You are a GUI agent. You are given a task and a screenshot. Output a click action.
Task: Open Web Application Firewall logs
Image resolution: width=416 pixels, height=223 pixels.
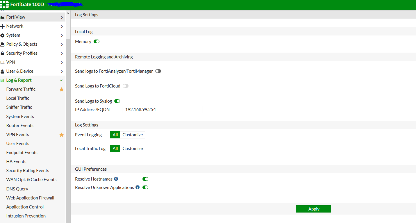[x=30, y=198]
